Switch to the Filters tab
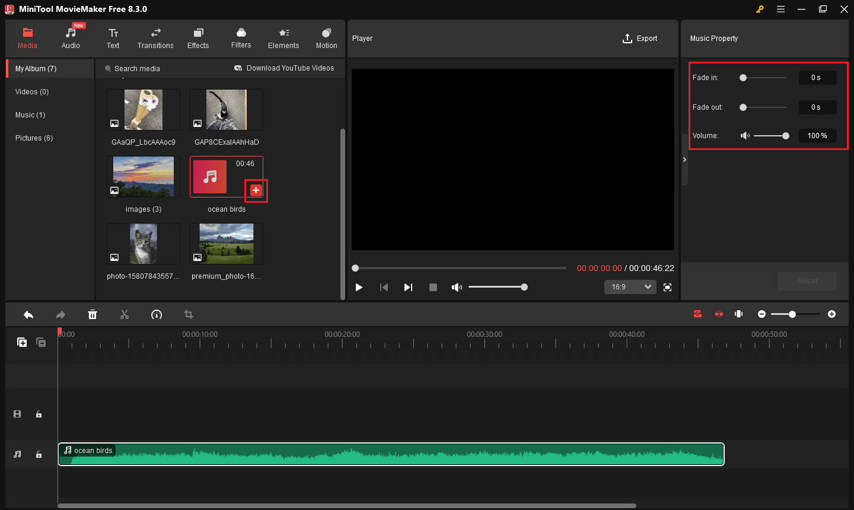 241,38
